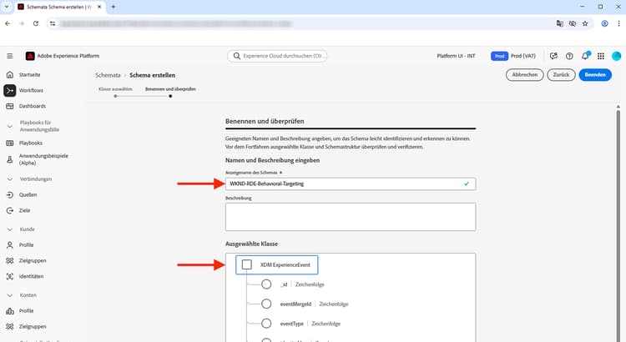Go back in the browser
The width and height of the screenshot is (626, 342).
(8, 23)
